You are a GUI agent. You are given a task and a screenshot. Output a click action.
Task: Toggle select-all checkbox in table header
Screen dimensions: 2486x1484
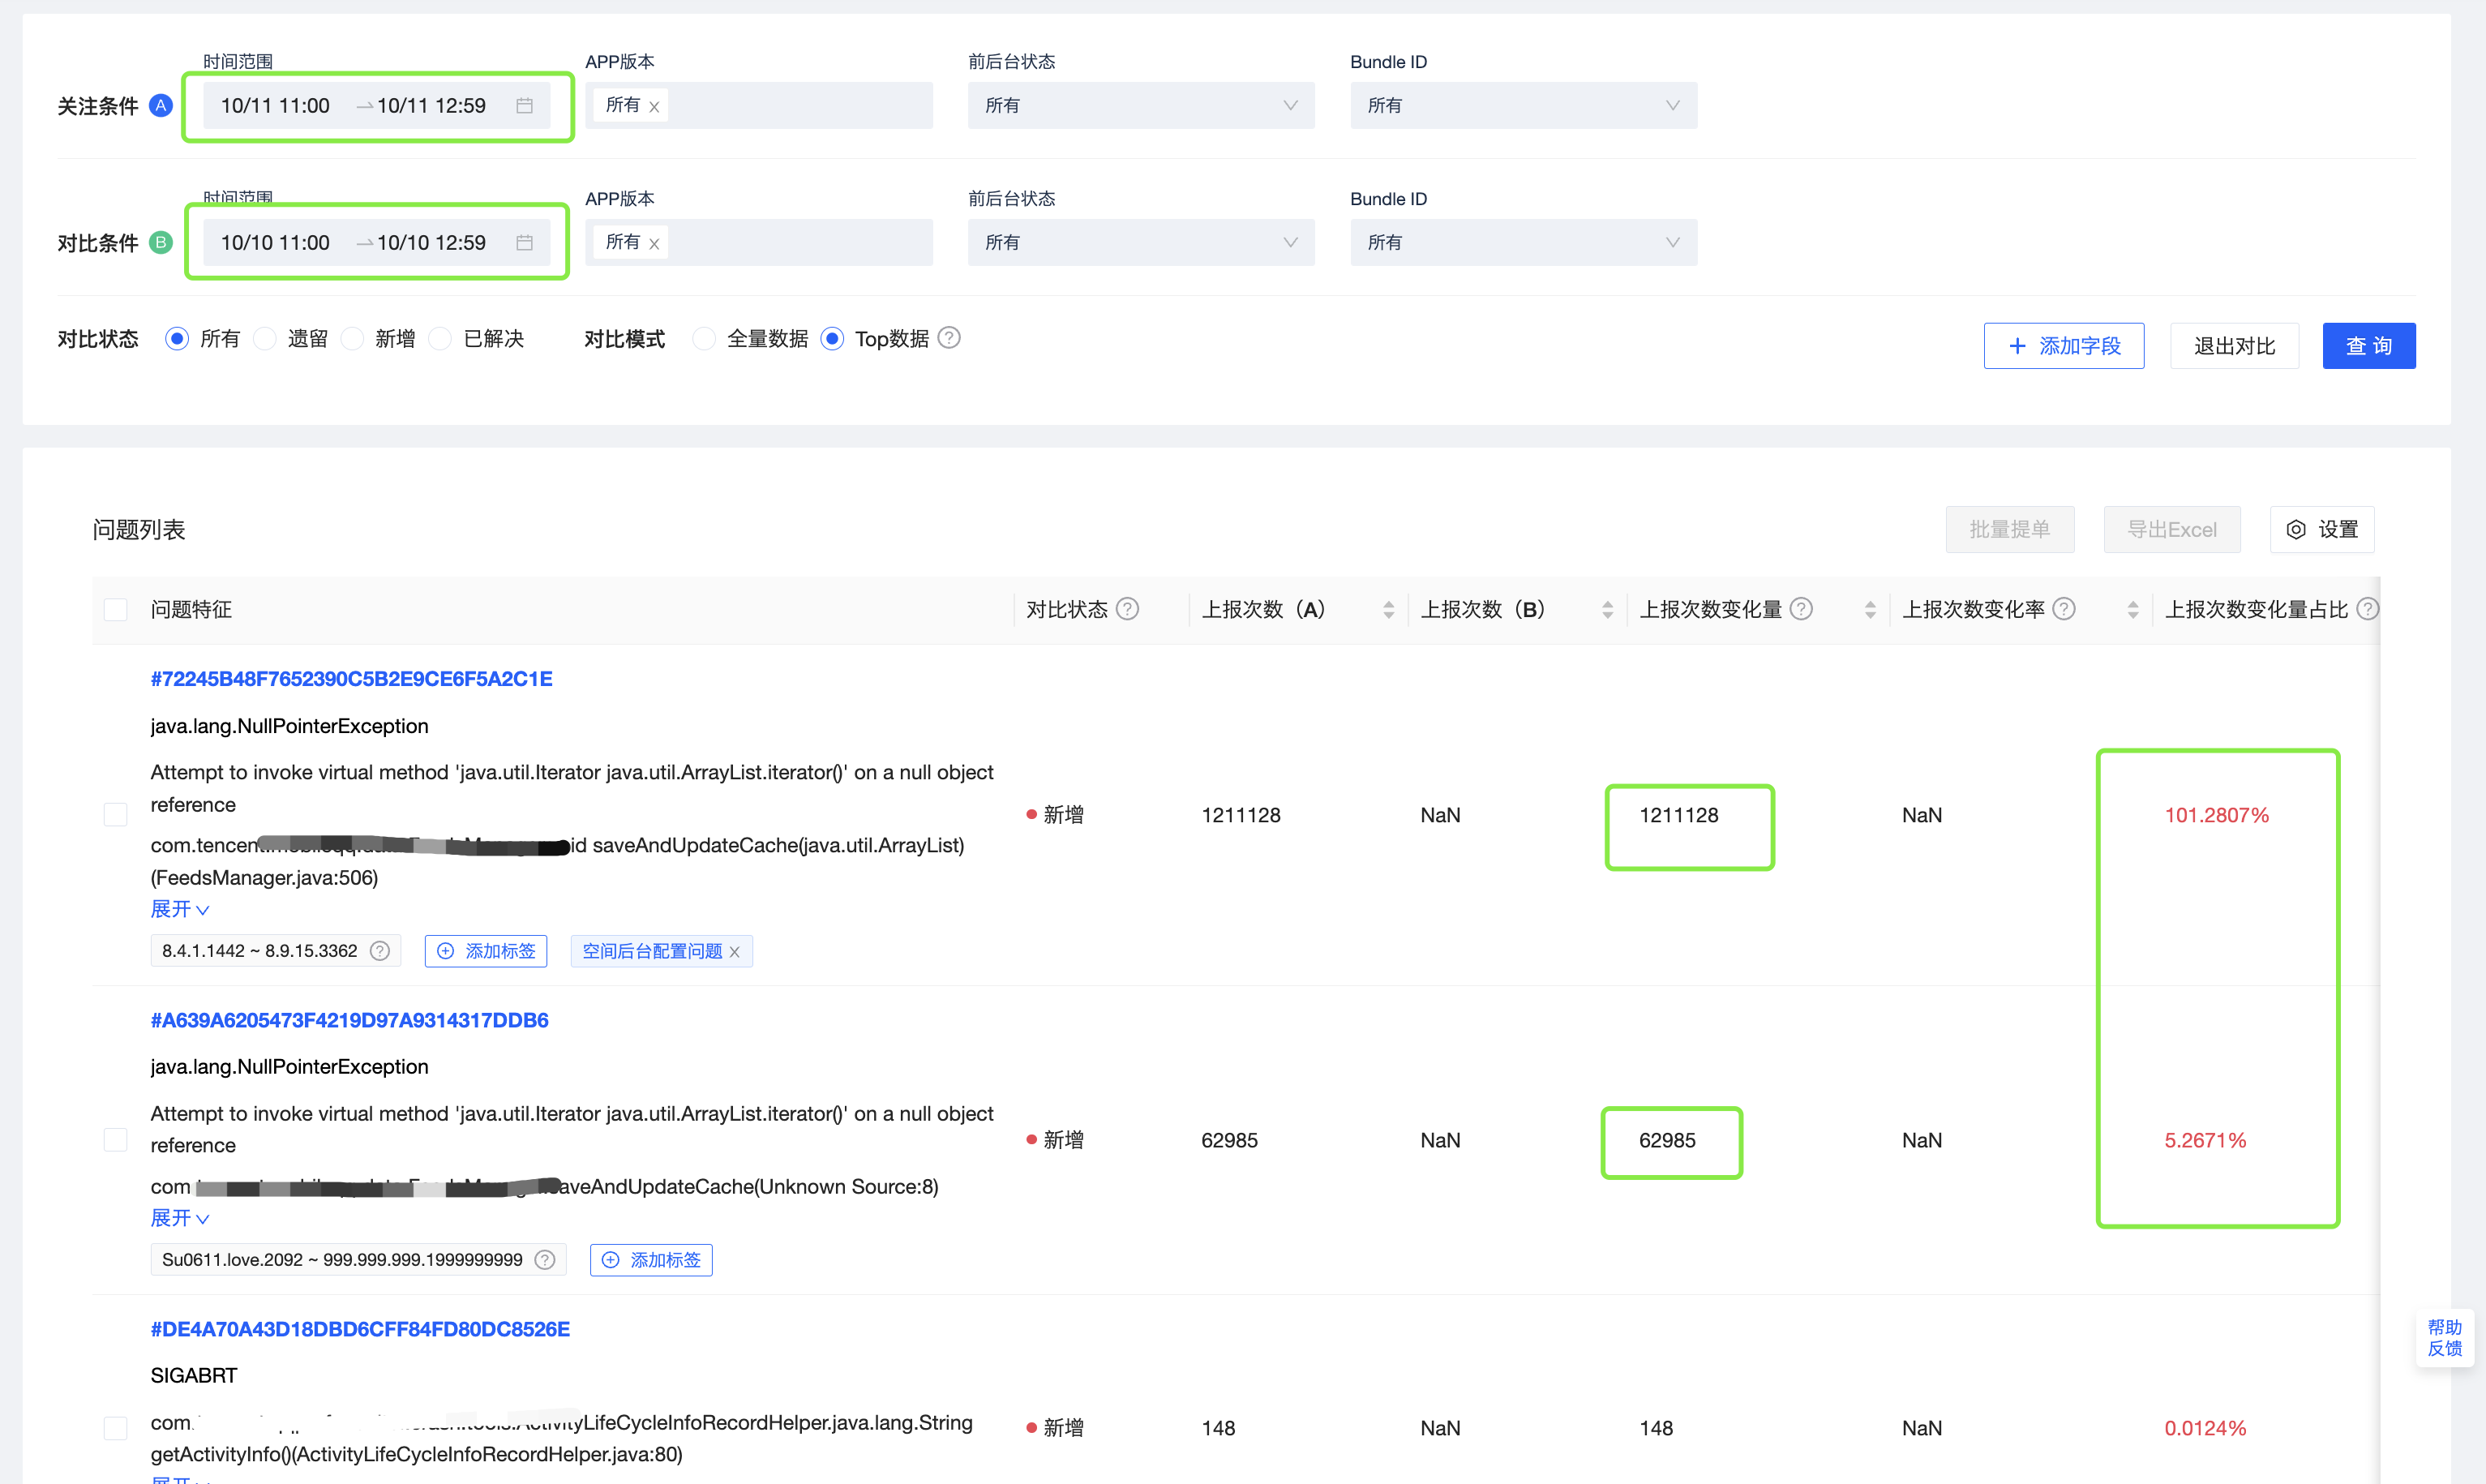116,610
